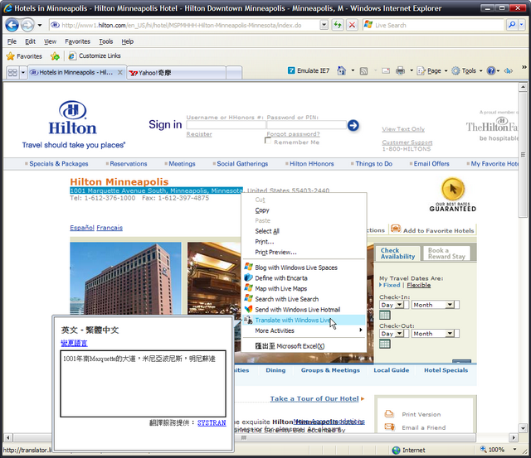The image size is (531, 458).
Task: Close the Hotels in Minneapolis tab
Action: pyautogui.click(x=119, y=72)
